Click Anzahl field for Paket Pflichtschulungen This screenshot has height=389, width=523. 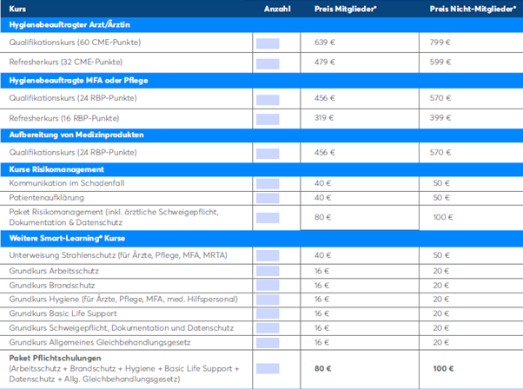click(x=268, y=369)
